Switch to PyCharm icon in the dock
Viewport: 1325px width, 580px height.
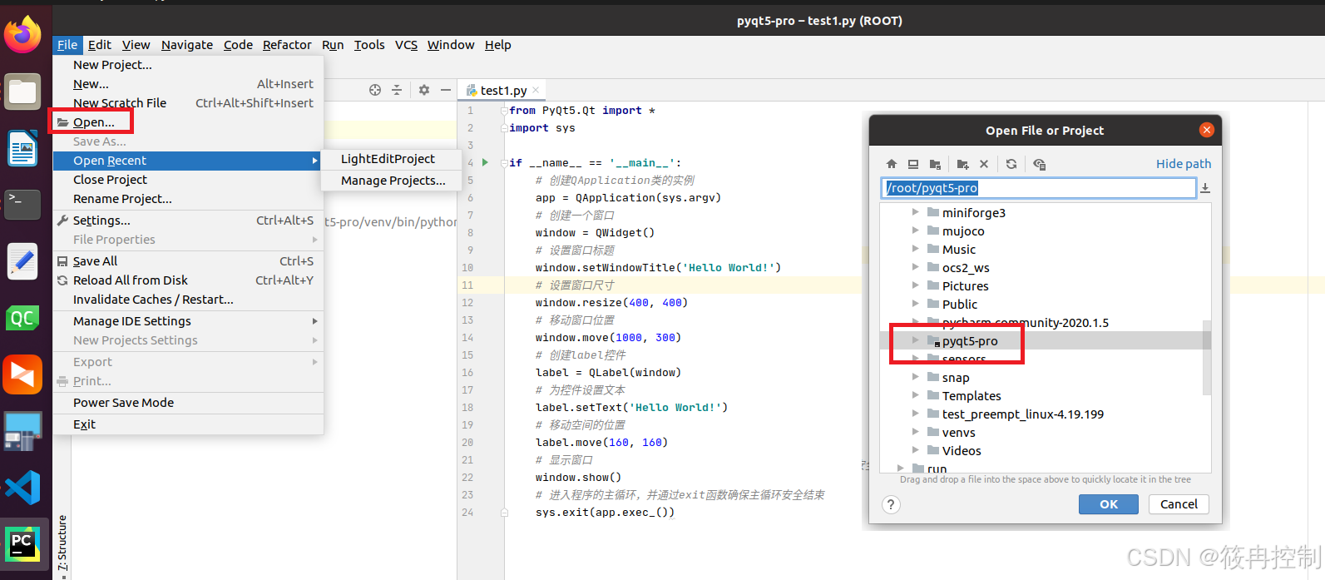point(22,545)
